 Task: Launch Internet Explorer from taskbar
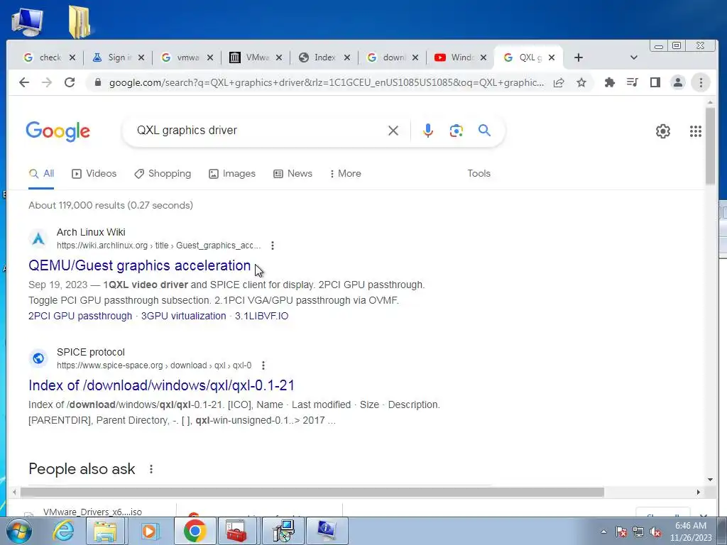coord(63,531)
